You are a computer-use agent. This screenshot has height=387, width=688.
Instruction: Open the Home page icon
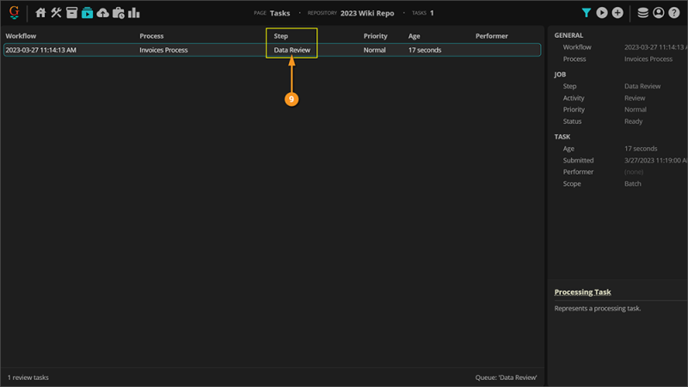click(40, 13)
